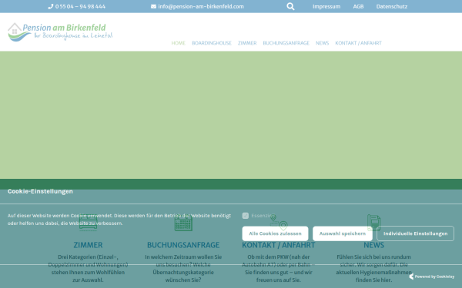This screenshot has height=288, width=462.
Task: Click the bed icon above Zimmer
Action: point(88,223)
